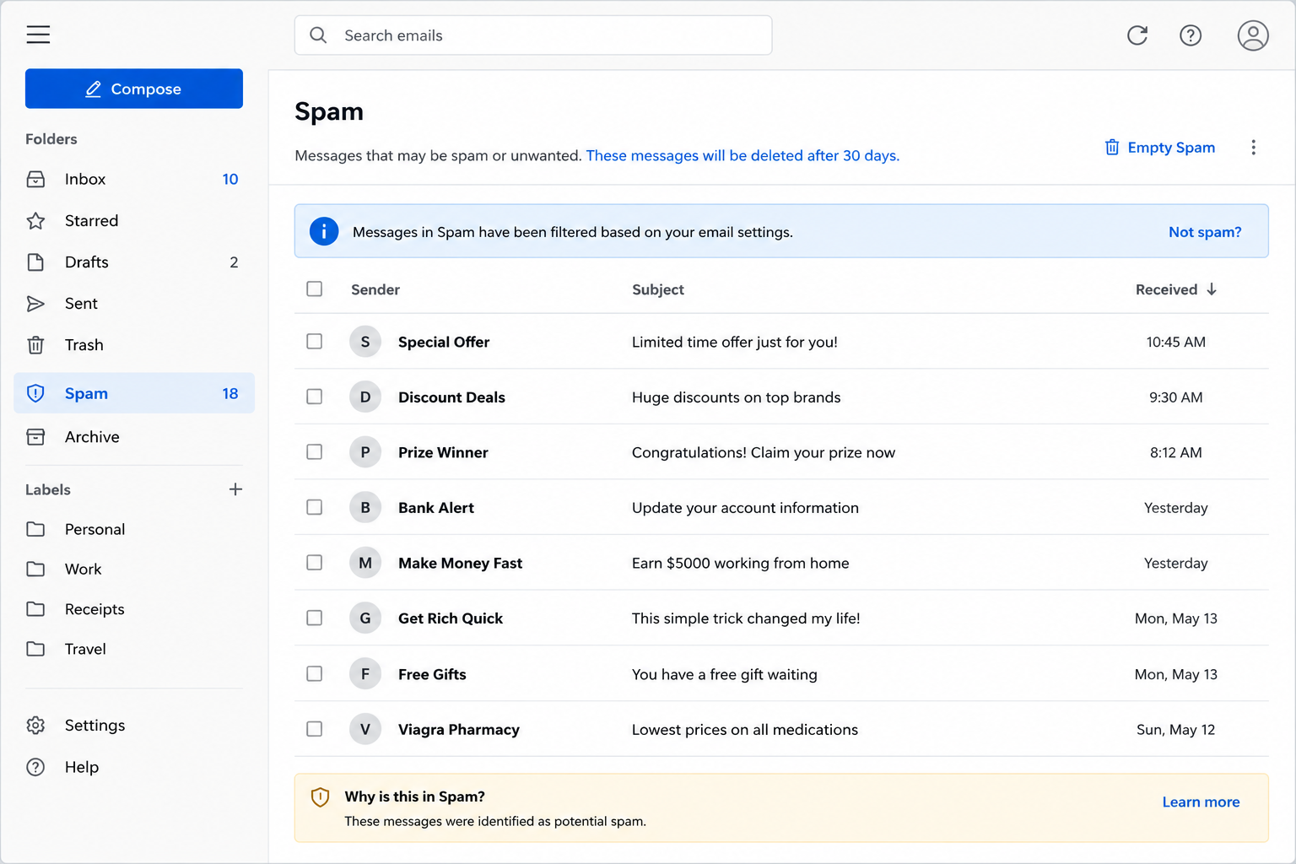Image resolution: width=1296 pixels, height=864 pixels.
Task: Click the Spam unread count 18
Action: pyautogui.click(x=230, y=393)
